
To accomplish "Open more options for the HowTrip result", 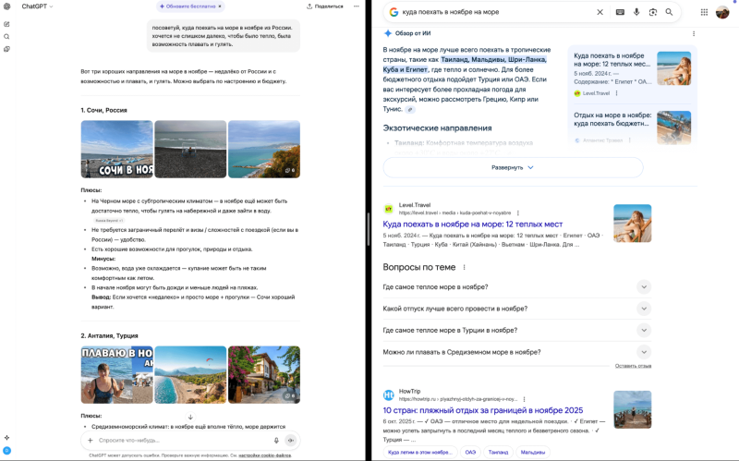I will pyautogui.click(x=524, y=399).
